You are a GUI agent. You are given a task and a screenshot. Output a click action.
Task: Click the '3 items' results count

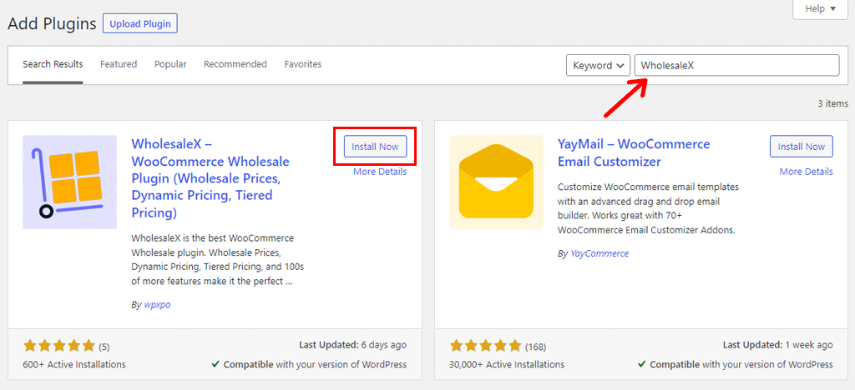[x=832, y=103]
